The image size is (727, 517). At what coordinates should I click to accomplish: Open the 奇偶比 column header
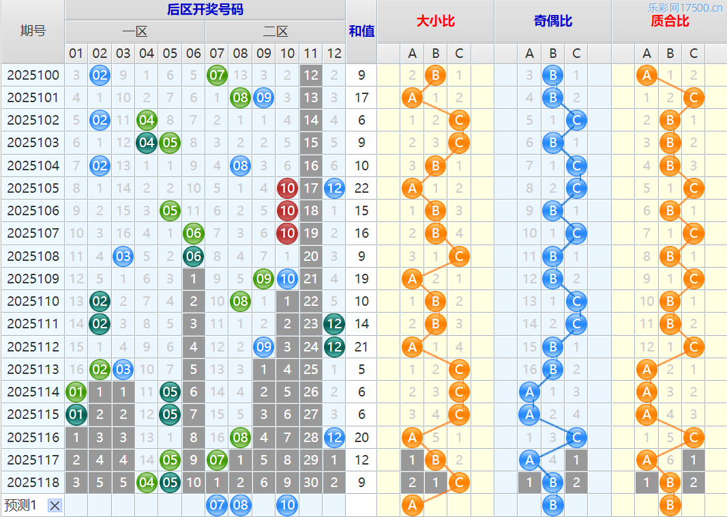pyautogui.click(x=552, y=21)
